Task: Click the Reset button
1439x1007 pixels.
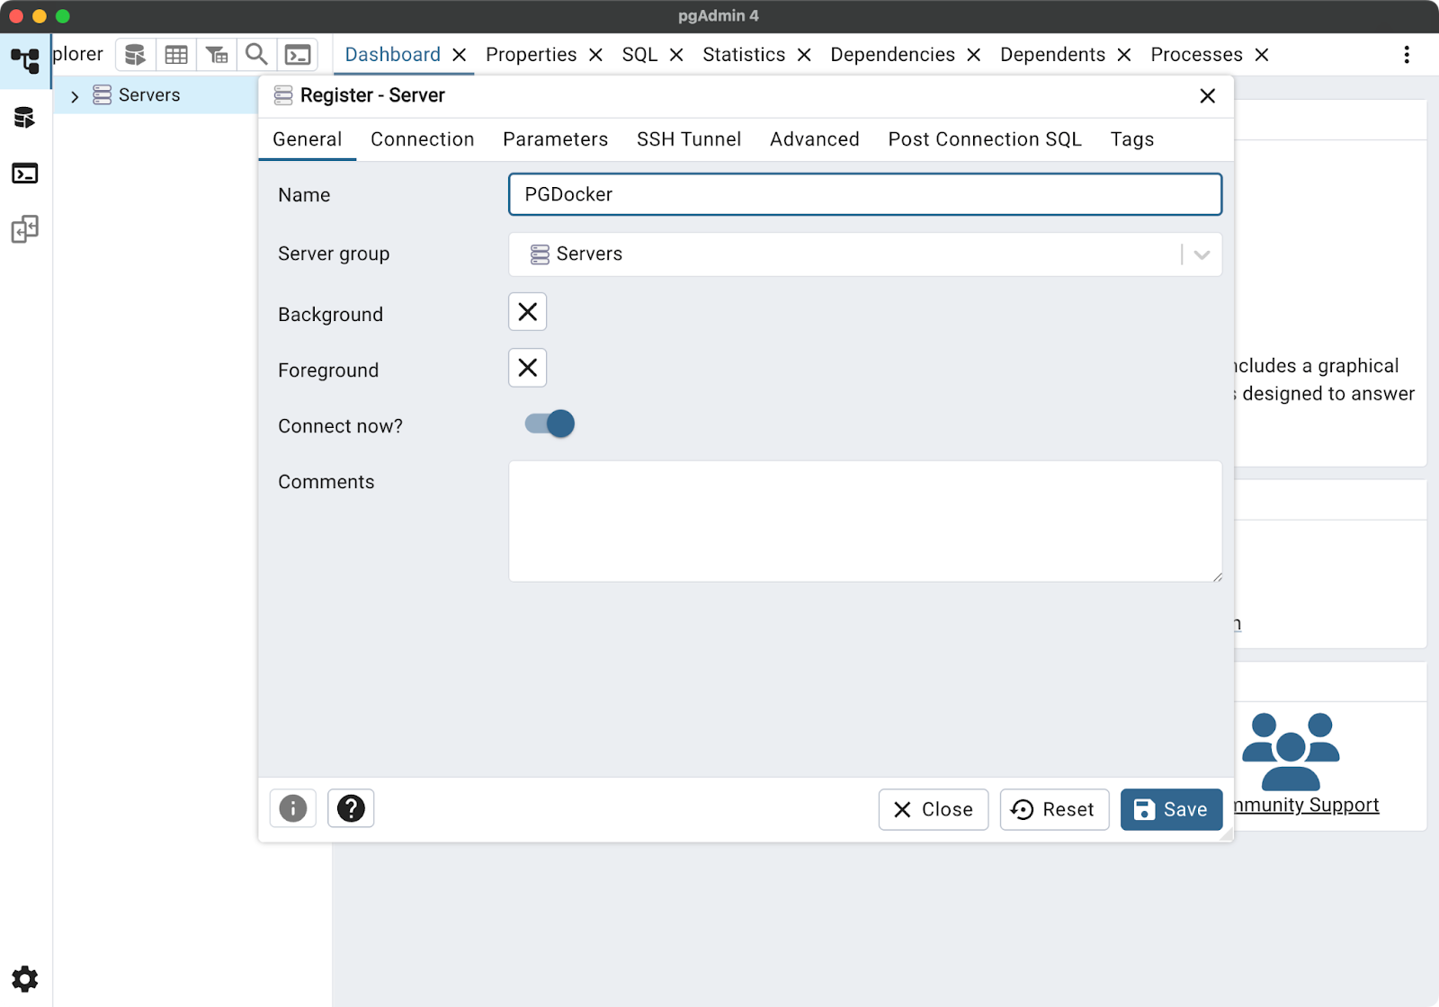Action: pyautogui.click(x=1054, y=809)
